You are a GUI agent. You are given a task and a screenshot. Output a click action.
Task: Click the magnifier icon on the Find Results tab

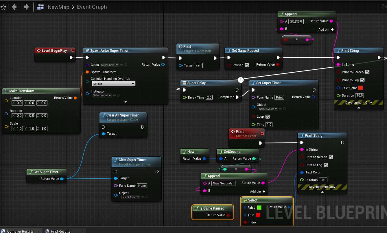47,231
